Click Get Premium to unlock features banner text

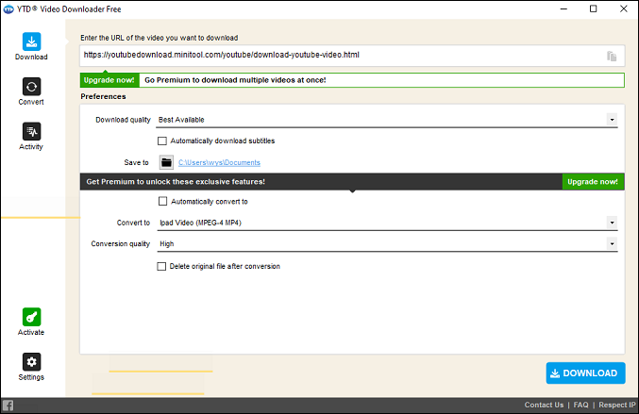176,182
